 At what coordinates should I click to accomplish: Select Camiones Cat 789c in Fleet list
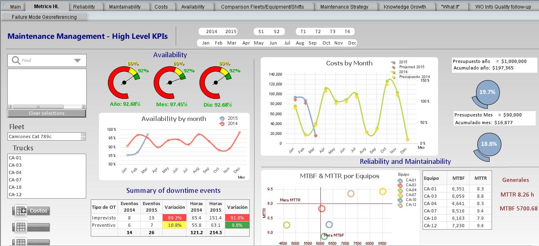[x=41, y=136]
